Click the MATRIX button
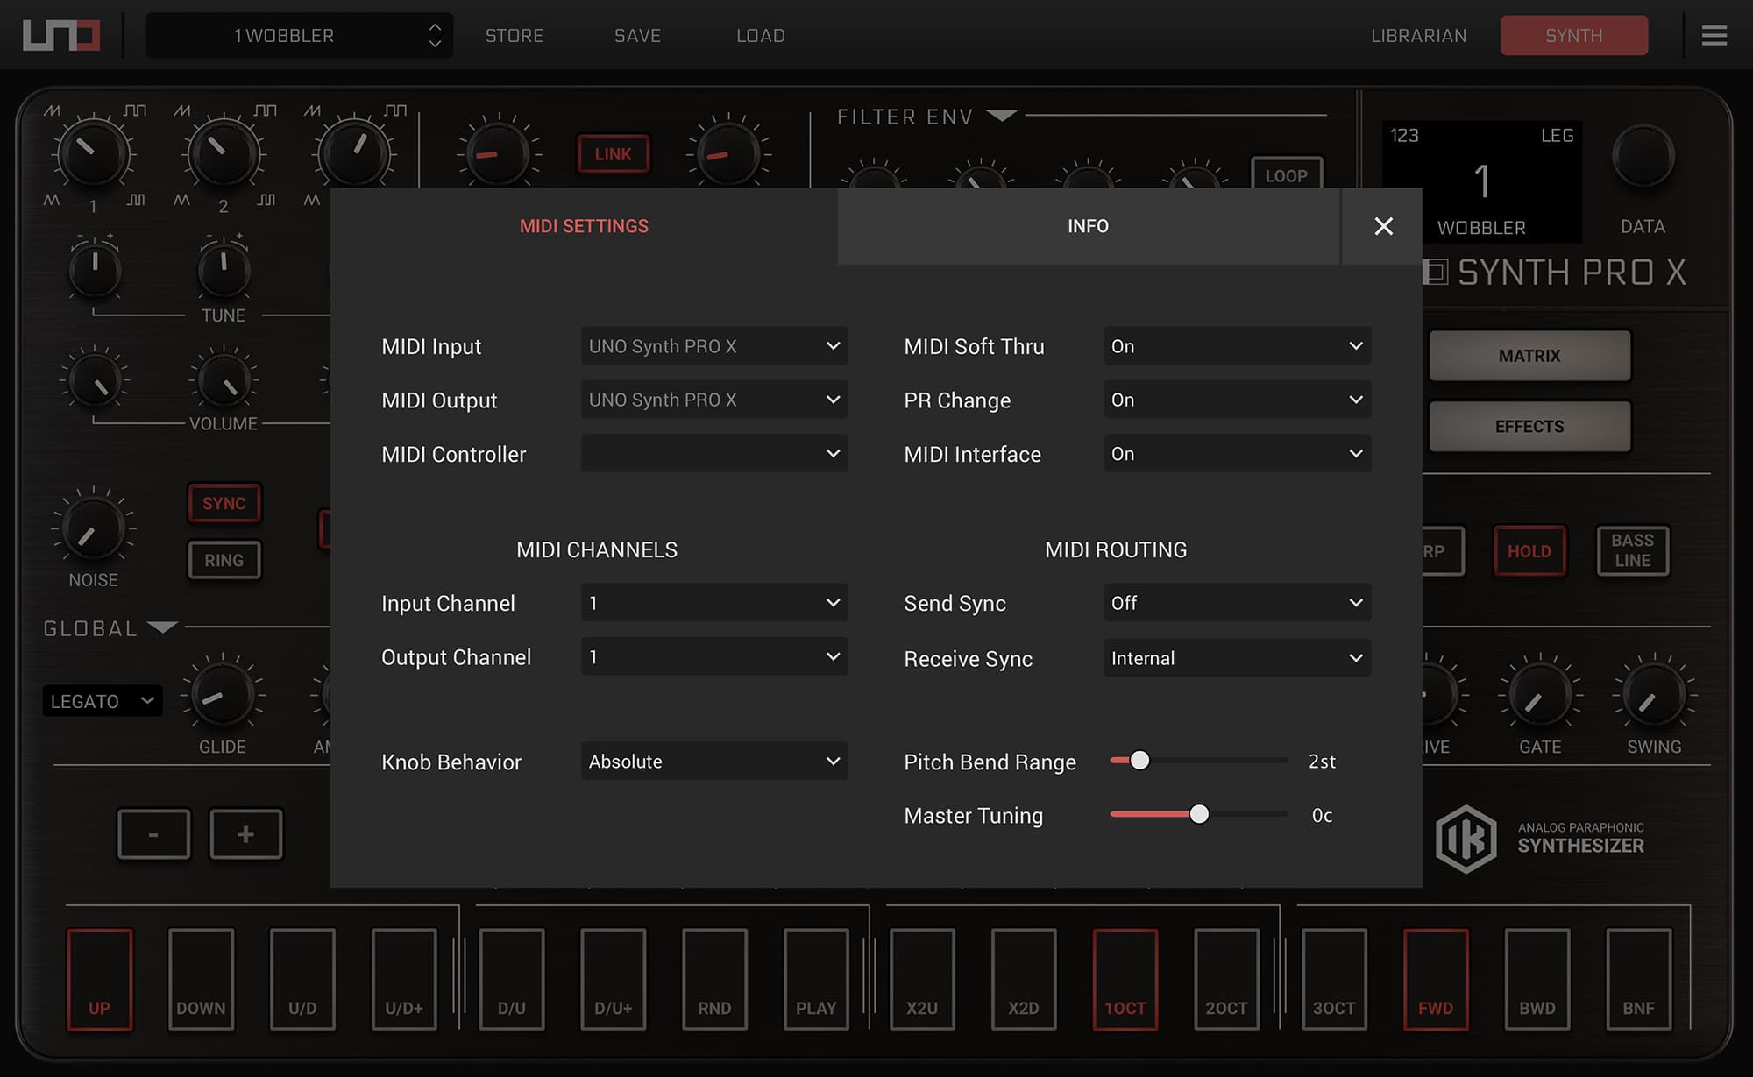The width and height of the screenshot is (1753, 1077). tap(1529, 356)
